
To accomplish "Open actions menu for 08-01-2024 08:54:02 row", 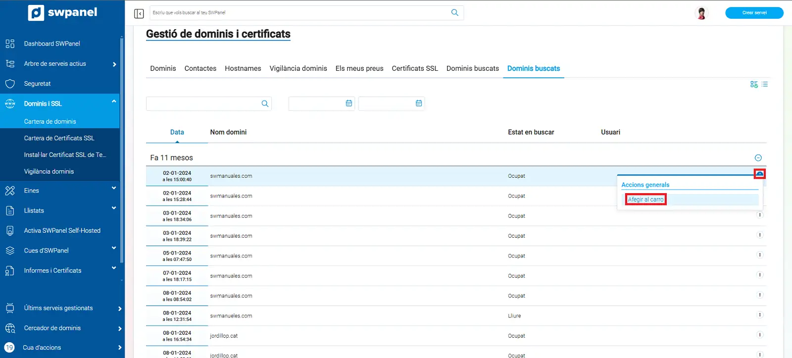I will click(x=760, y=295).
